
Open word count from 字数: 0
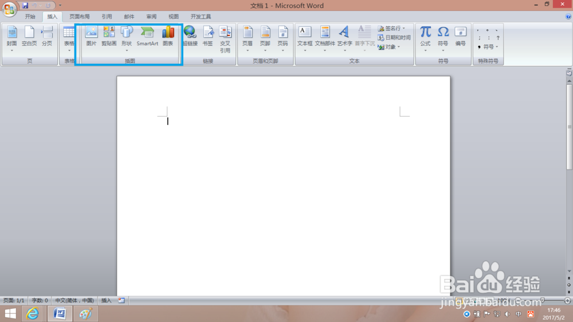pyautogui.click(x=40, y=300)
